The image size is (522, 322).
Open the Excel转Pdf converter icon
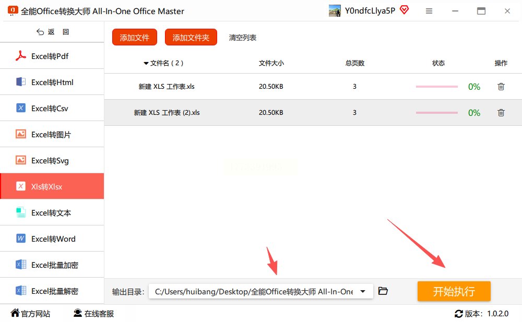click(x=21, y=56)
